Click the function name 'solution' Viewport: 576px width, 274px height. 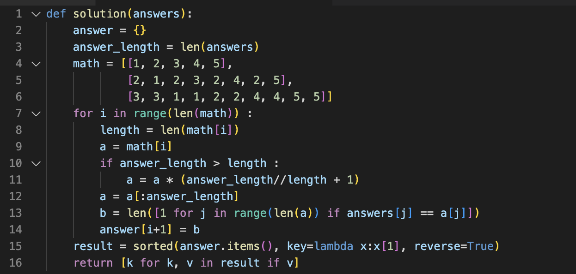100,14
